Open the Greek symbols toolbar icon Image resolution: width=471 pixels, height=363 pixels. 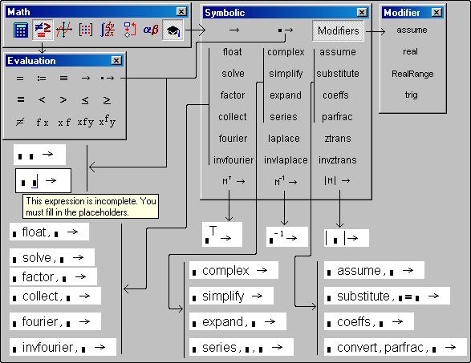point(151,30)
